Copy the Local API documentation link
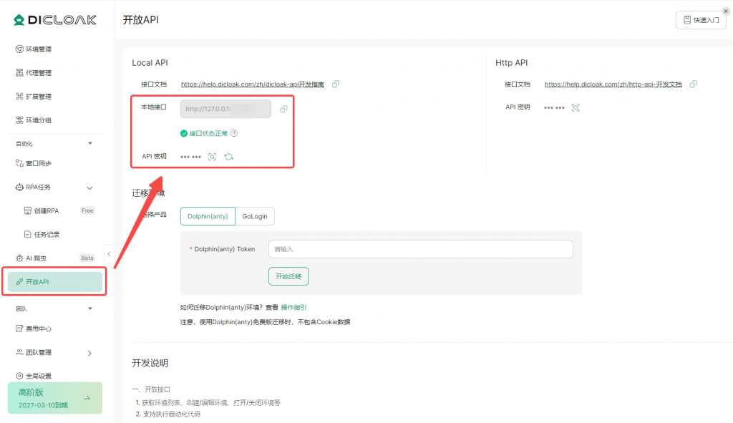The height and width of the screenshot is (423, 733). (336, 84)
